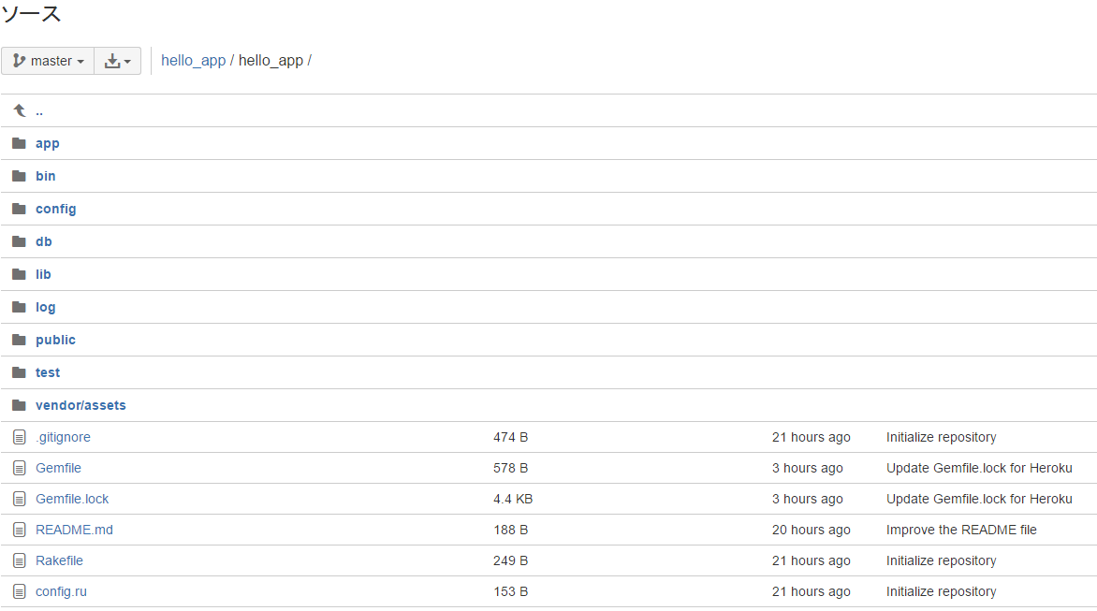View the Rakefile contents

(60, 560)
